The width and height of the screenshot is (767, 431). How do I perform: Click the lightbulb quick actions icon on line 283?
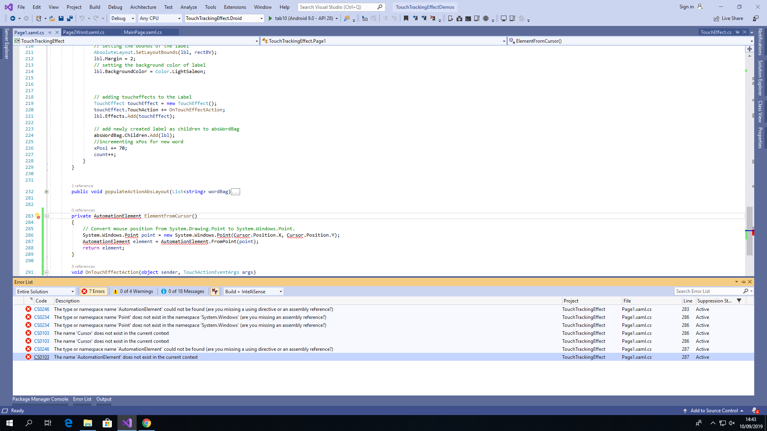click(x=38, y=216)
